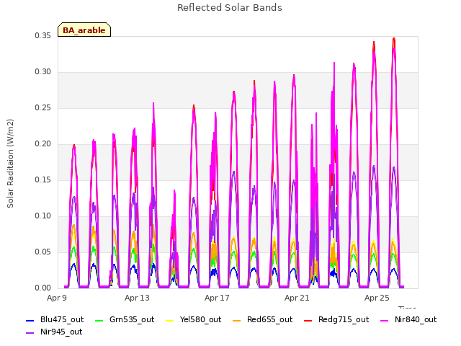Click the 0.25 y-axis tick label

(43, 107)
